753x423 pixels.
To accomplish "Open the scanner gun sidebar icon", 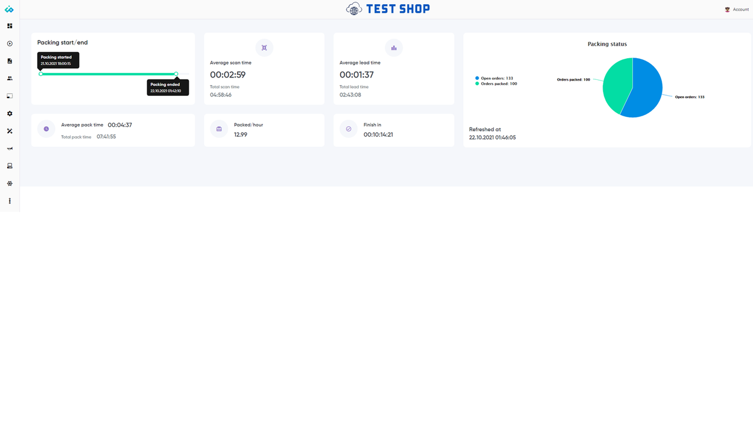I will (x=9, y=149).
